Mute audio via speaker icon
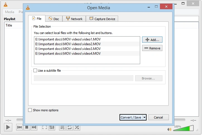Screen dimensions: 202x135 tap(169, 129)
